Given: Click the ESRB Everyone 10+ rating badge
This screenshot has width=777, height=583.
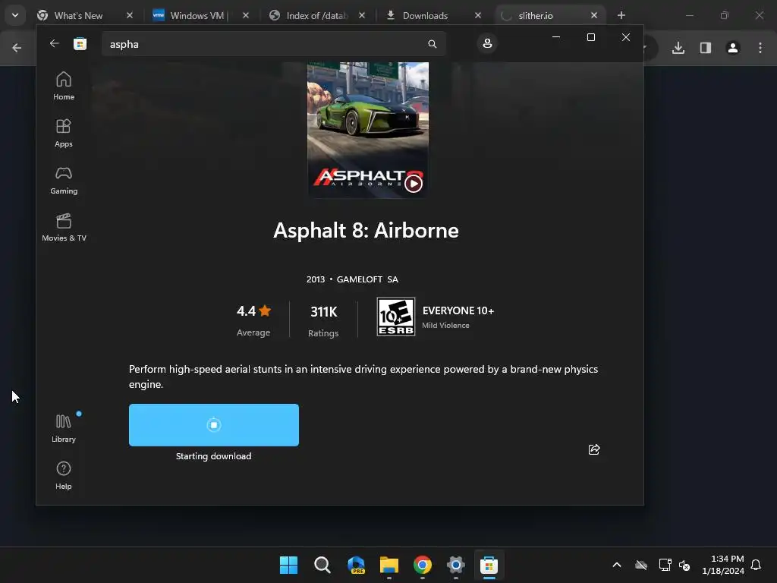Looking at the screenshot, I should [395, 317].
